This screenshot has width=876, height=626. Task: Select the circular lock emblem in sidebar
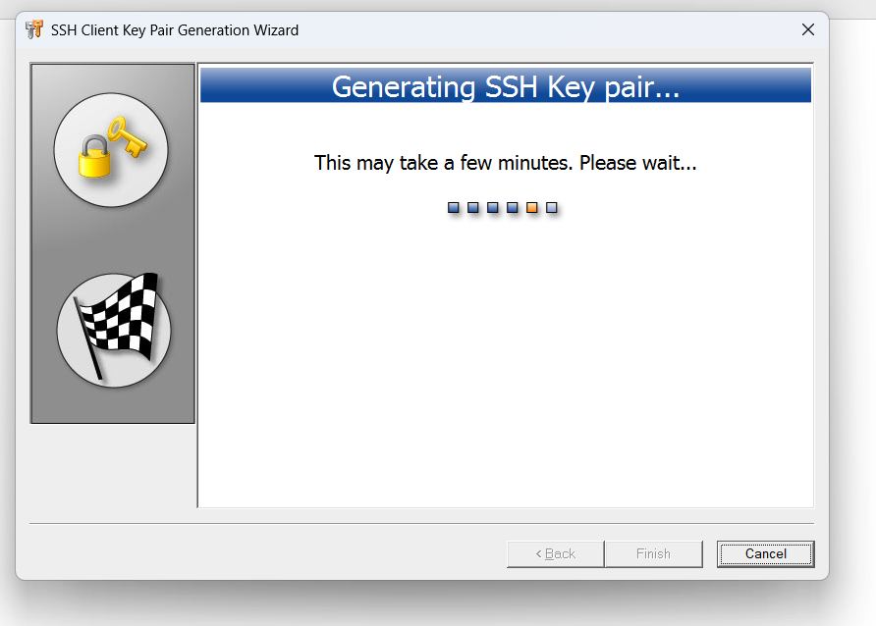point(112,149)
